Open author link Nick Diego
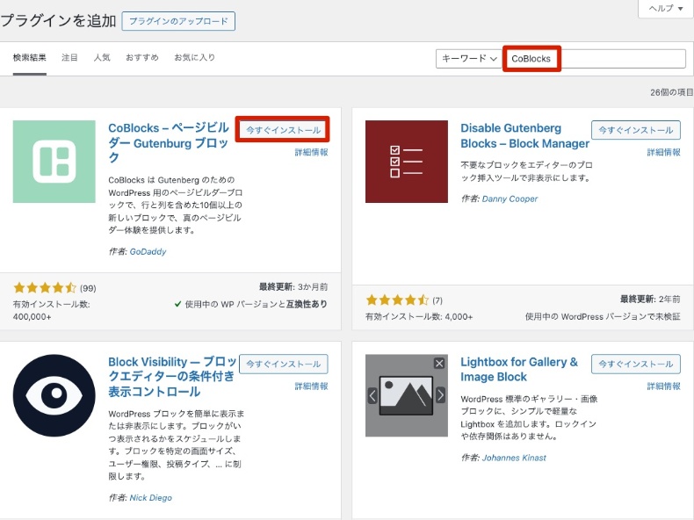694x520 pixels. 150,497
